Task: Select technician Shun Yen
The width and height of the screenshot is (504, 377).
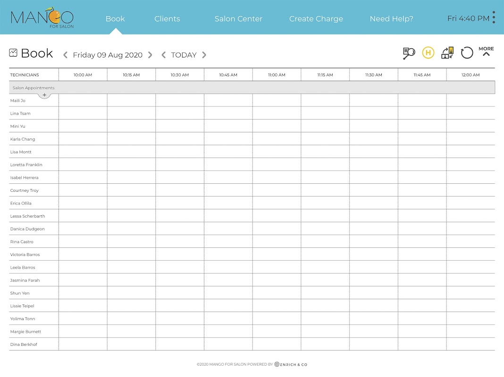Action: click(20, 293)
